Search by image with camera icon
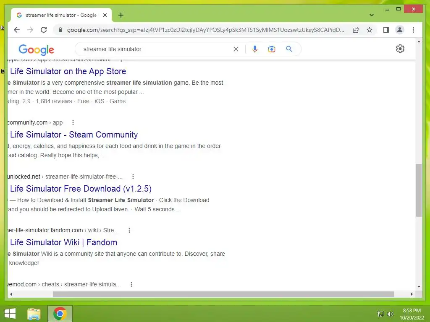The height and width of the screenshot is (322, 430). point(272,49)
